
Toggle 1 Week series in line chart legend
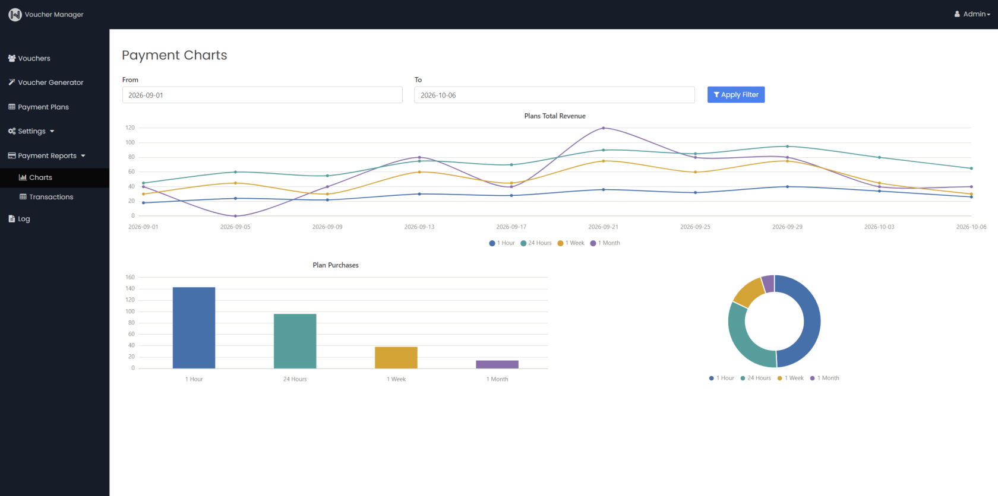pos(571,243)
